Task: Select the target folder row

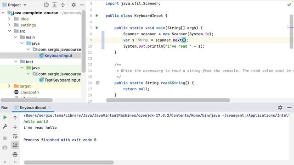Action: tap(40, 86)
